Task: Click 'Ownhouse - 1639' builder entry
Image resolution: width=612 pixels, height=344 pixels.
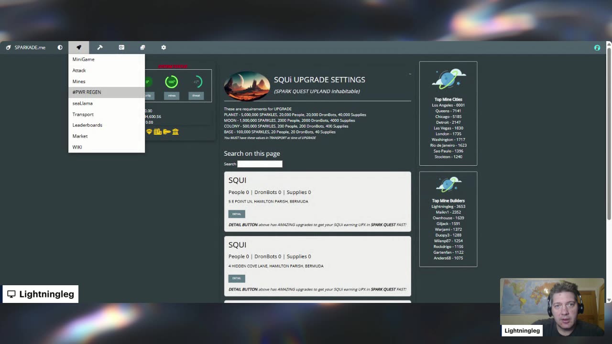Action: pos(448,218)
